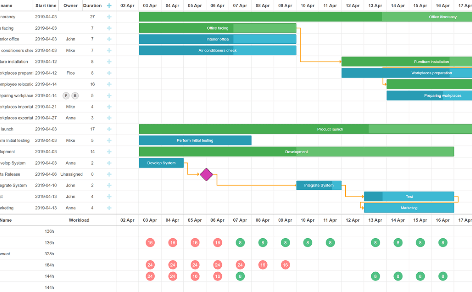
Task: Select the Office facing task bar
Action: [x=217, y=28]
